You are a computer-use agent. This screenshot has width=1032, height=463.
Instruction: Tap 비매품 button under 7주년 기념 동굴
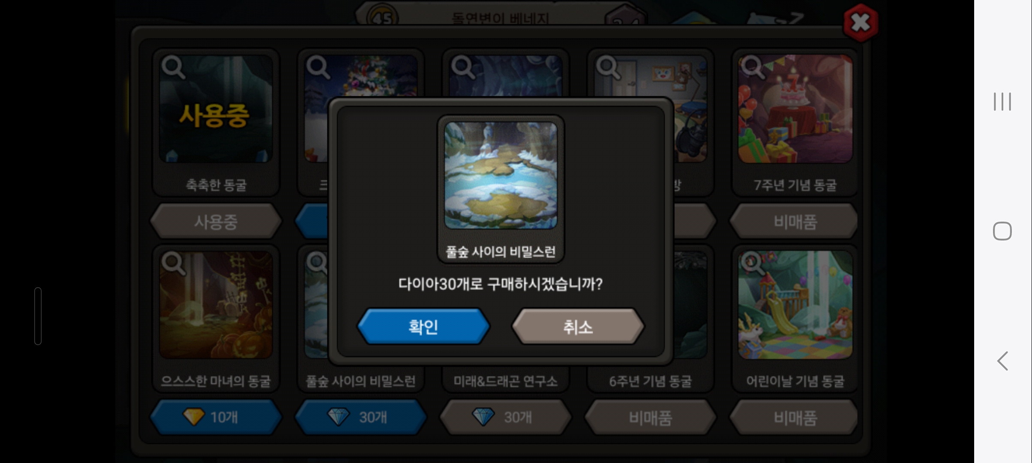795,221
